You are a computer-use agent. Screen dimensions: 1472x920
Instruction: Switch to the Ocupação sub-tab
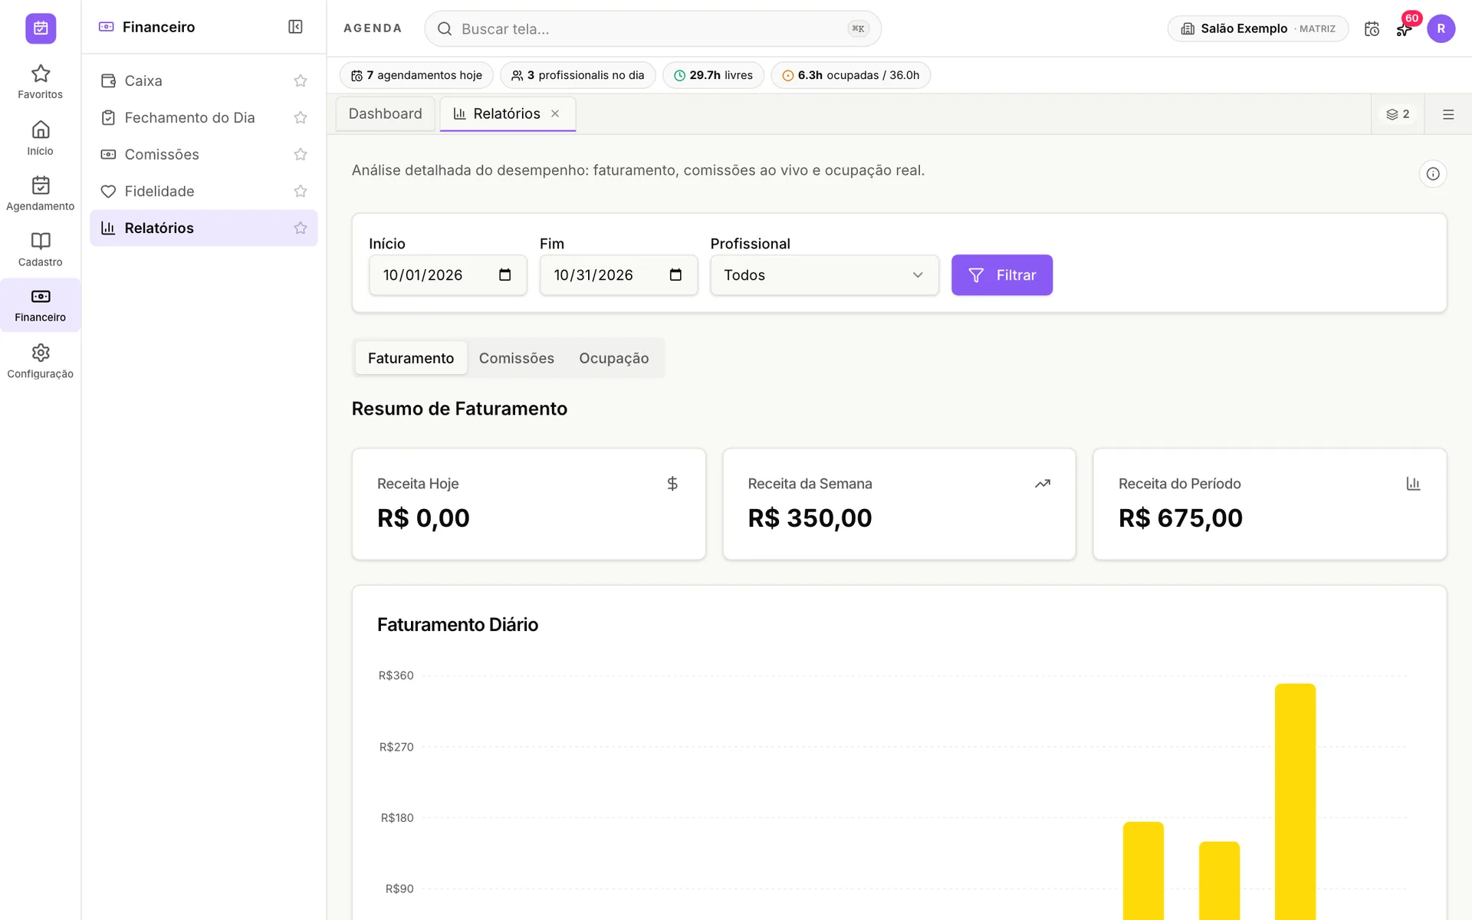(x=614, y=358)
